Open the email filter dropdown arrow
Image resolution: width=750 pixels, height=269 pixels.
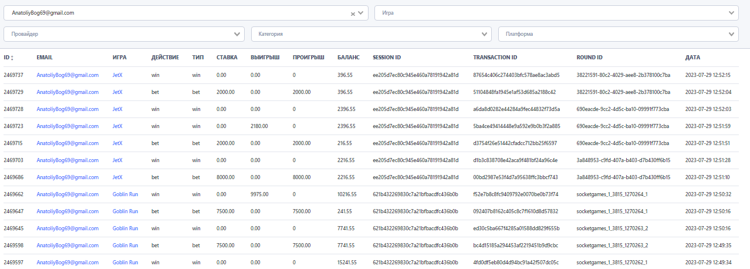point(361,13)
